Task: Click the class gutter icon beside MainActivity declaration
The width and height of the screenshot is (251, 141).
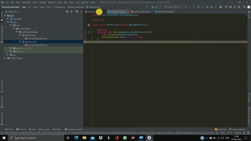Action: [89, 25]
